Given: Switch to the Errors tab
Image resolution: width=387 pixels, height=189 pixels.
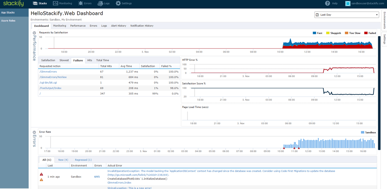Looking at the screenshot, I should (93, 26).
